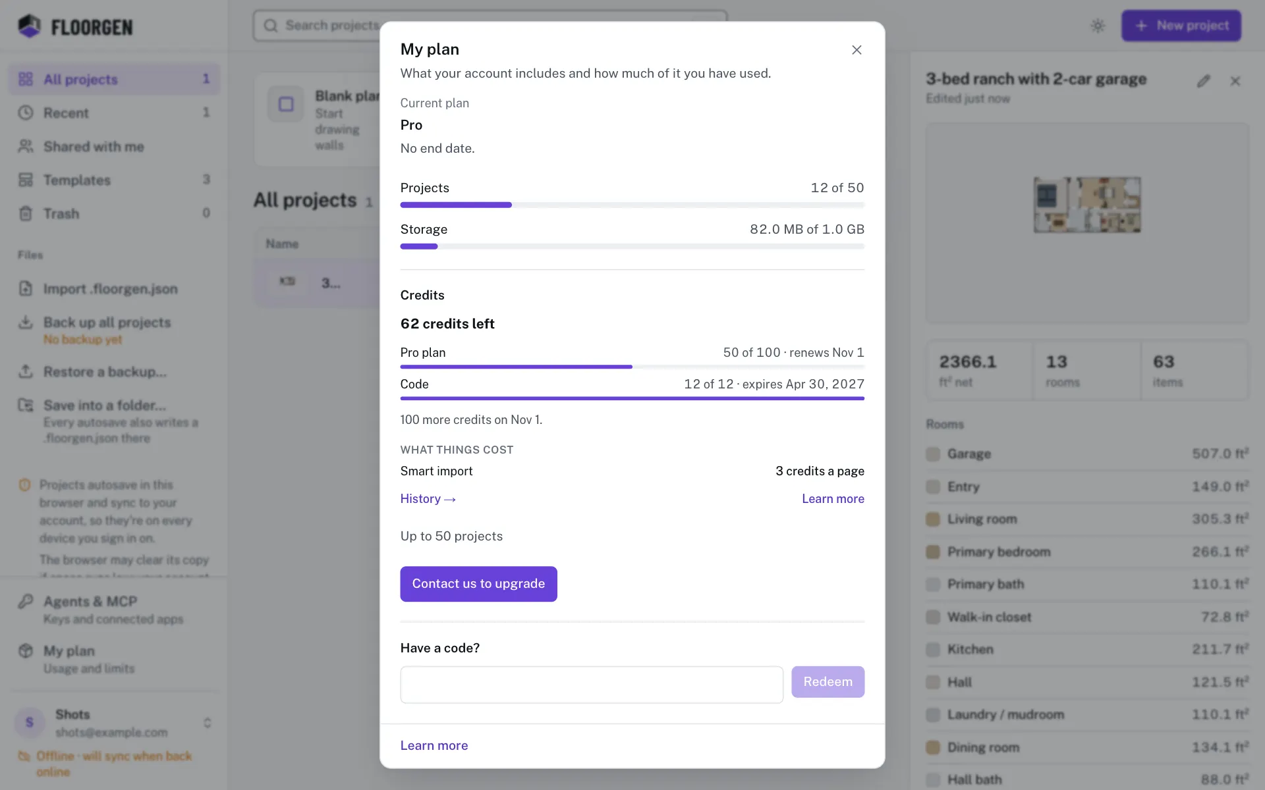Viewport: 1265px width, 790px height.
Task: Close the My plan dialog
Action: [x=857, y=50]
